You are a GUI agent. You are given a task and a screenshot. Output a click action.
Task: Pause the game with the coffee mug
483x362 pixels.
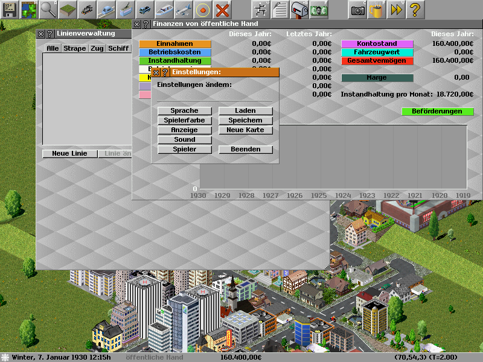(377, 9)
